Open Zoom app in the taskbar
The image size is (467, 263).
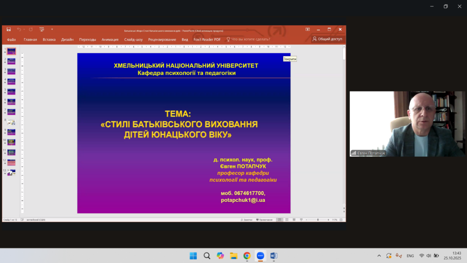[260, 256]
